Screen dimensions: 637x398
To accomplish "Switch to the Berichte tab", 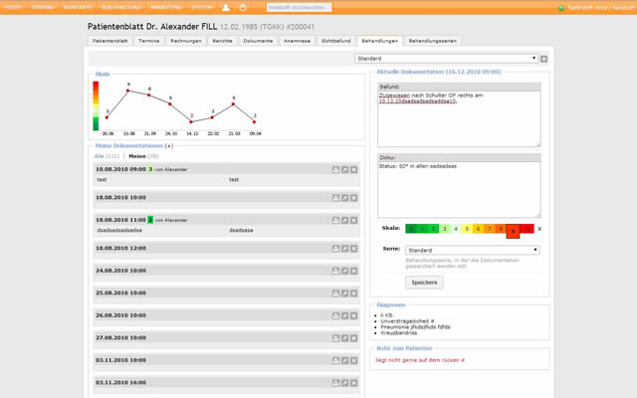I will (x=223, y=41).
